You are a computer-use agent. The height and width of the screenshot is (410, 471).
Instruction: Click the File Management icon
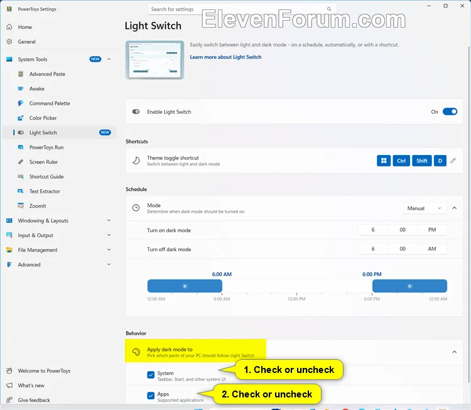(x=9, y=250)
